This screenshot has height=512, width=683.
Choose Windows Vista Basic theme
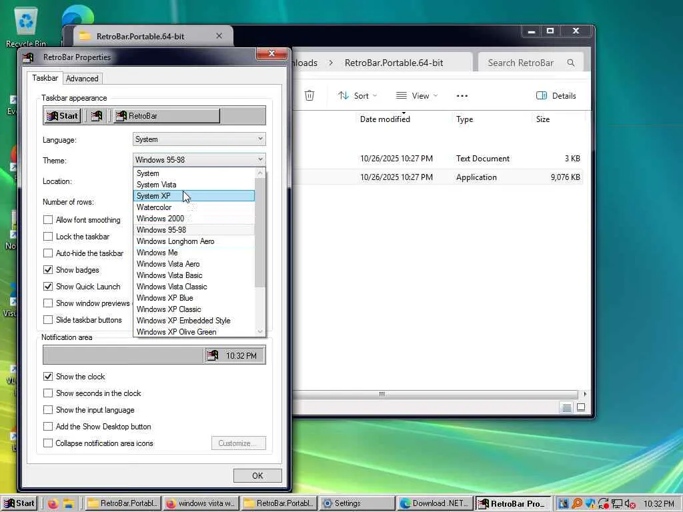[194, 275]
